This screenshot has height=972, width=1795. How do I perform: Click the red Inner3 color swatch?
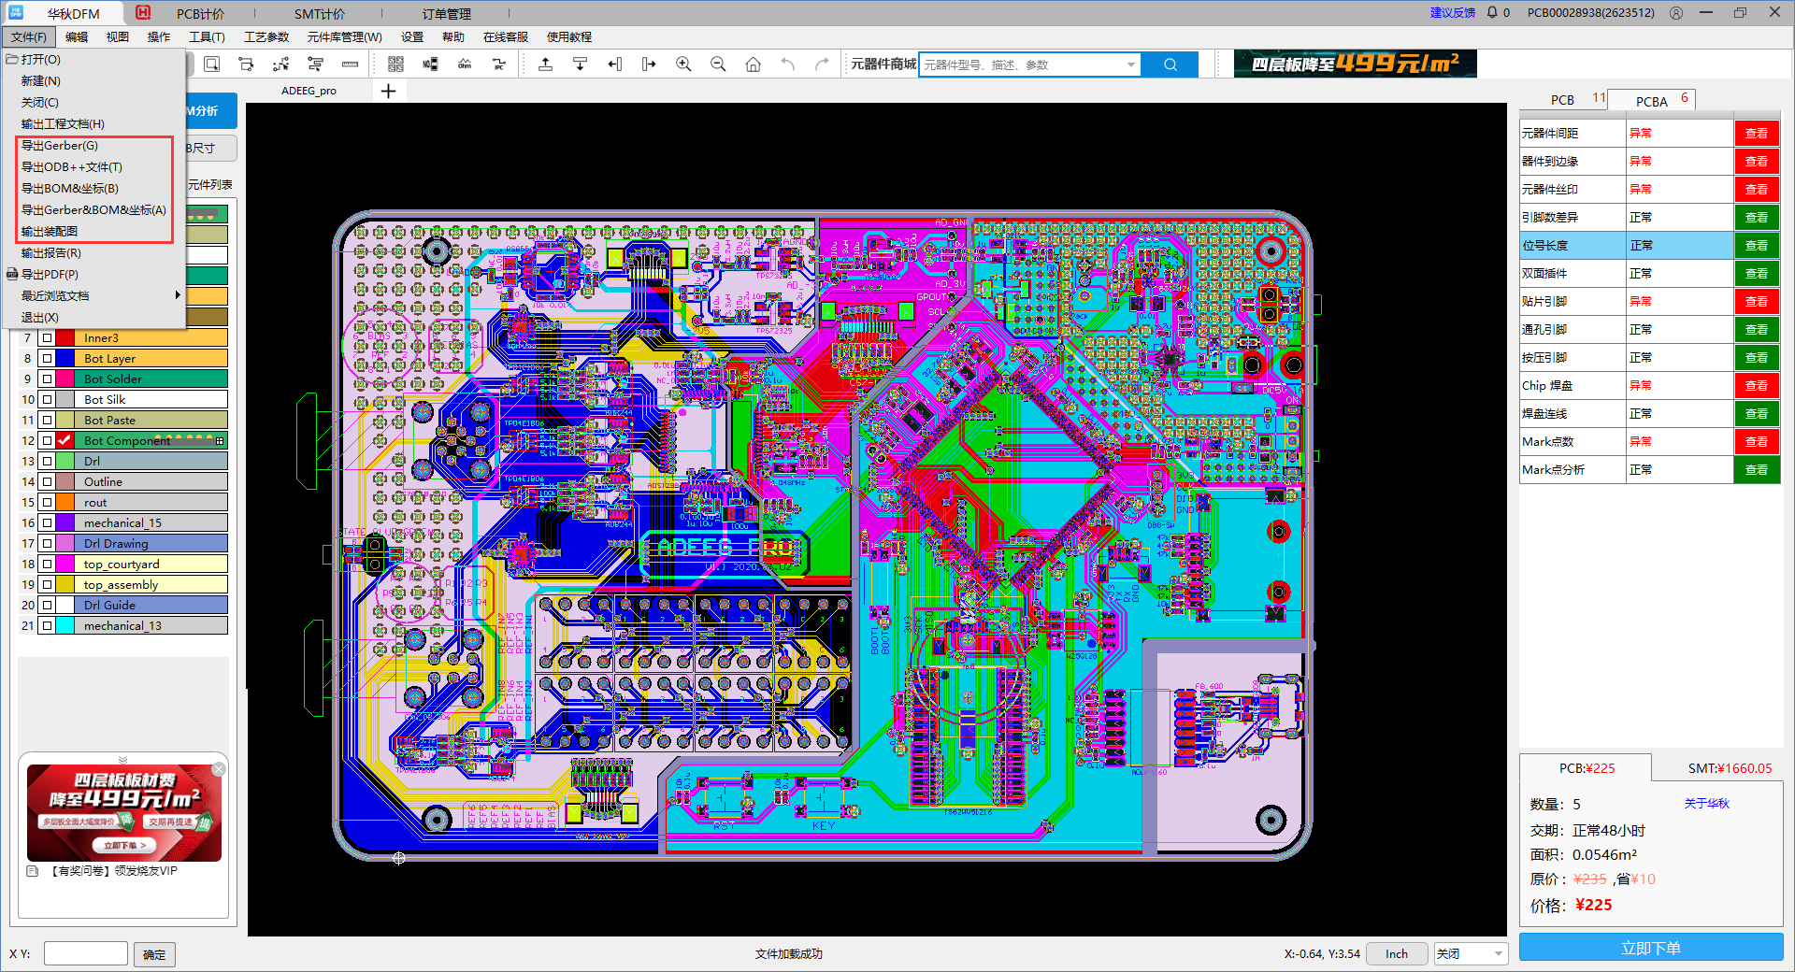tap(65, 338)
